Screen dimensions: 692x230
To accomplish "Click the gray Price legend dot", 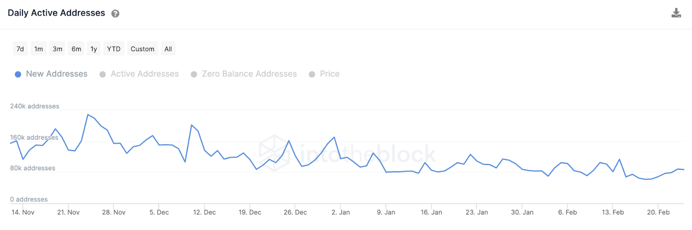I will point(312,74).
